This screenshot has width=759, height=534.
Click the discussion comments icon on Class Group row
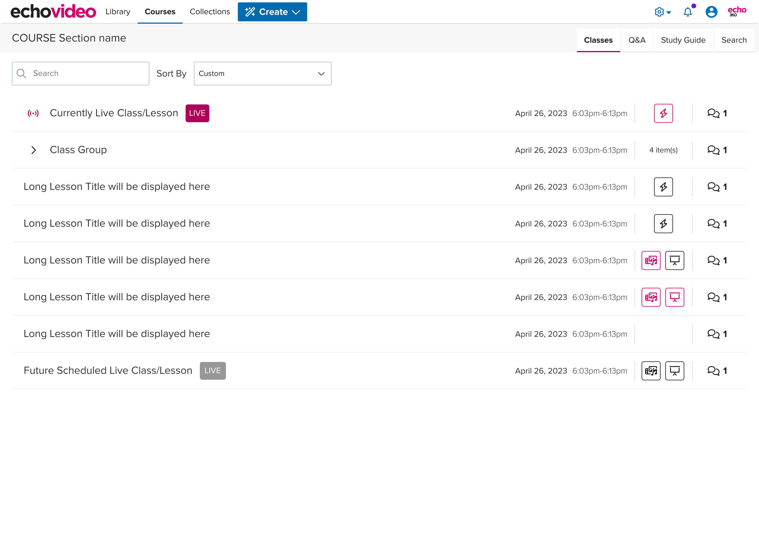[x=713, y=150]
